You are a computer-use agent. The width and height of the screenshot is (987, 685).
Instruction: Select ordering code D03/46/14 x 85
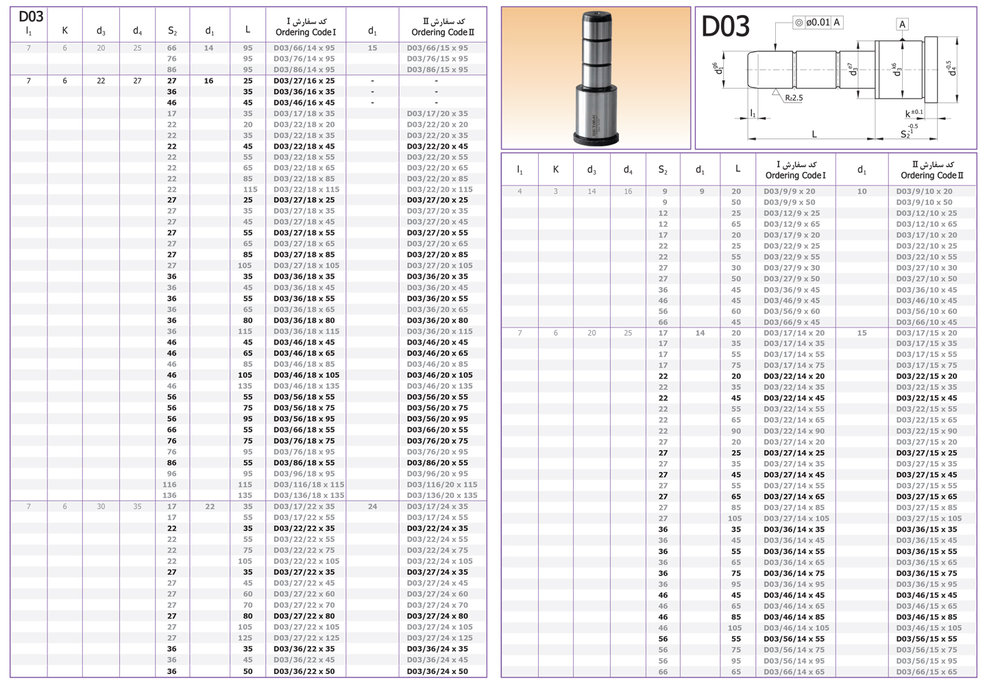(x=794, y=617)
